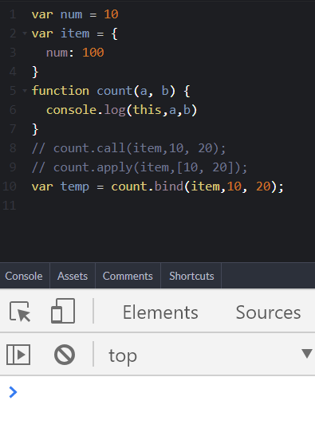Click line number 1 in gutter
The height and width of the screenshot is (424, 315).
point(13,14)
